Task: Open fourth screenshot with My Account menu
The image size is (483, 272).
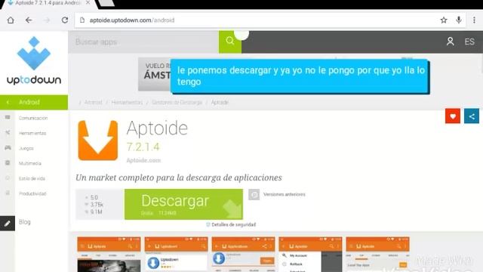Action: 310,255
